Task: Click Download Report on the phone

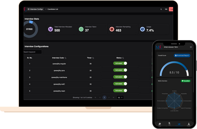Action: [182, 55]
